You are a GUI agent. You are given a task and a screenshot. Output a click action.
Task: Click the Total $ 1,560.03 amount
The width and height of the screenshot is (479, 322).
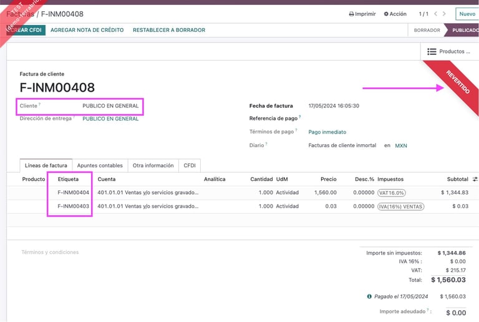pyautogui.click(x=448, y=280)
